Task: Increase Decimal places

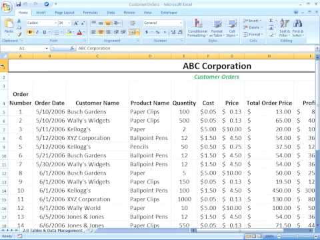Action: point(173,32)
